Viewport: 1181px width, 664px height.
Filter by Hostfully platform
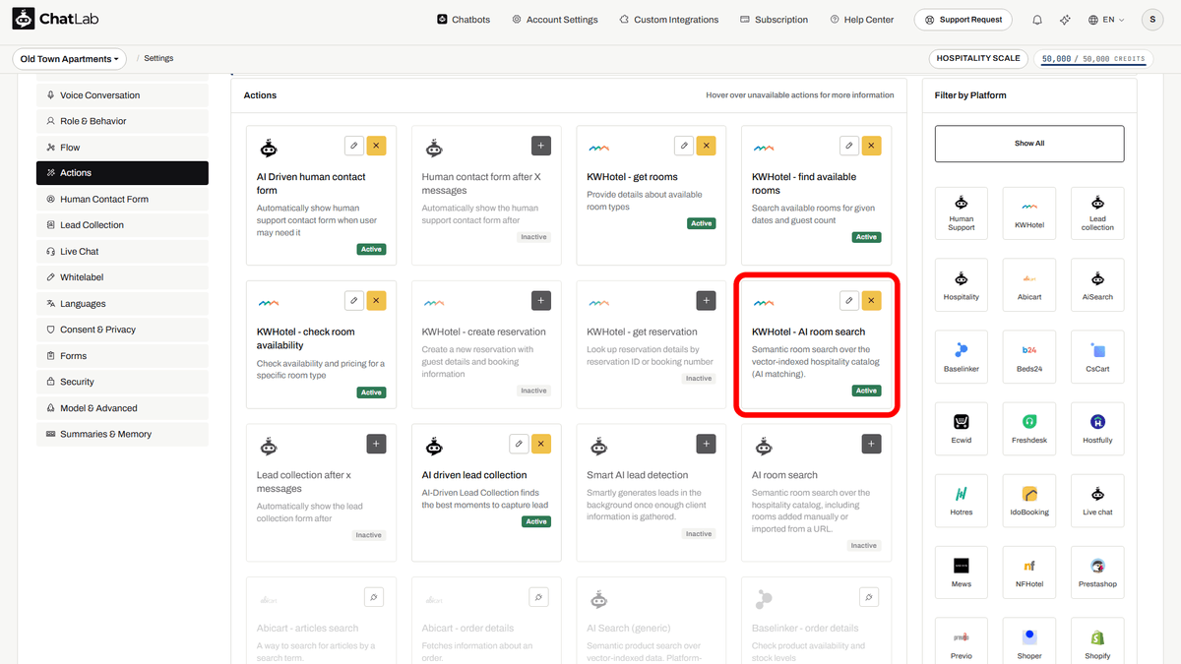click(x=1097, y=429)
